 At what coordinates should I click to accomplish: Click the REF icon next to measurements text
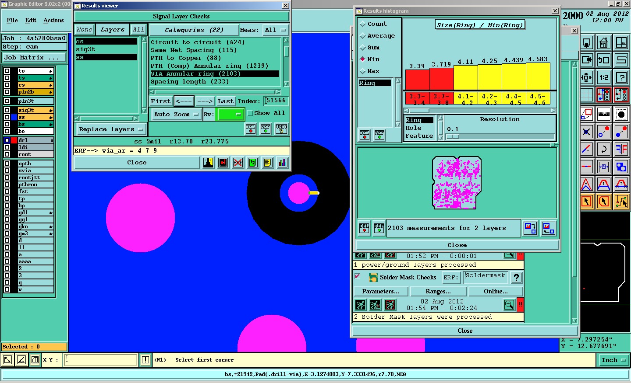(379, 228)
